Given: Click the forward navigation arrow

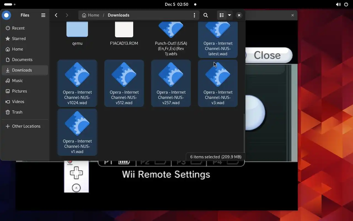Looking at the screenshot, I should (67, 15).
